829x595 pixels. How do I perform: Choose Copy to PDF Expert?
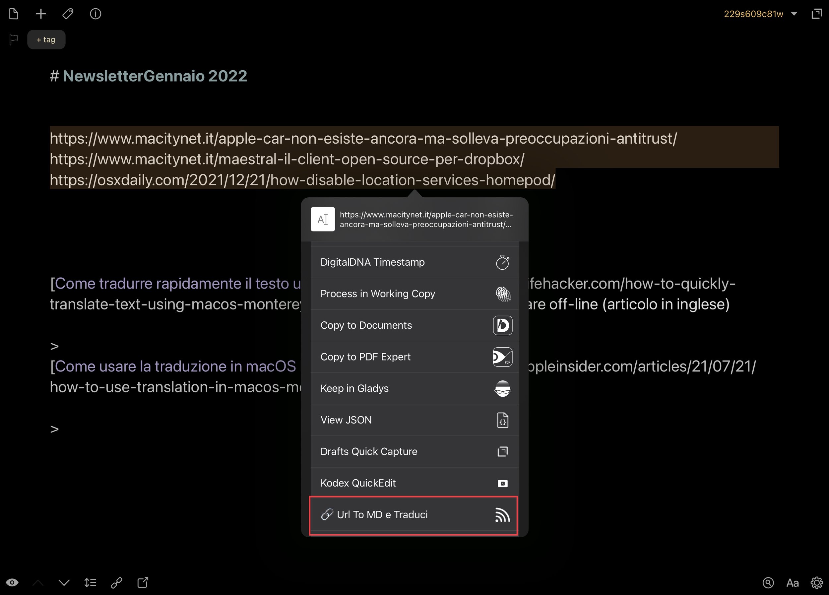414,357
